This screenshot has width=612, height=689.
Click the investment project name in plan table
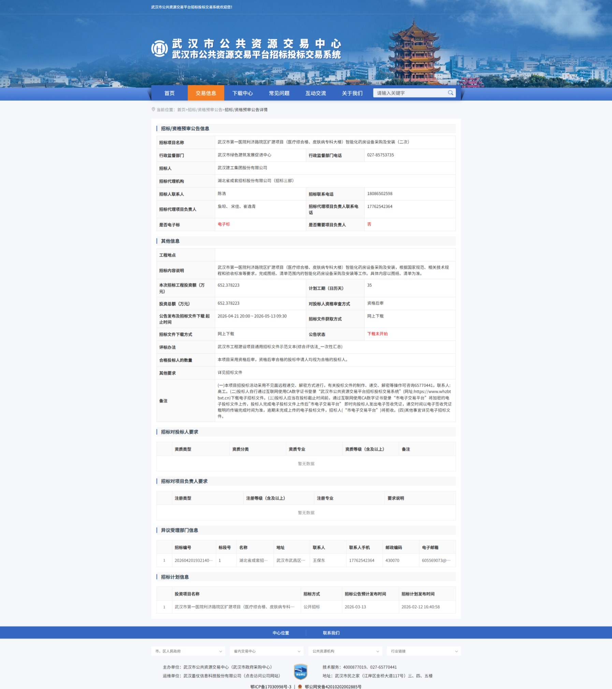pos(234,607)
